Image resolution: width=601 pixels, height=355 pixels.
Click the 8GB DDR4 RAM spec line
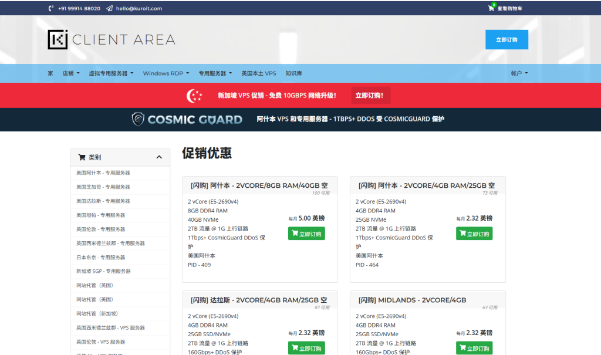[x=208, y=211]
